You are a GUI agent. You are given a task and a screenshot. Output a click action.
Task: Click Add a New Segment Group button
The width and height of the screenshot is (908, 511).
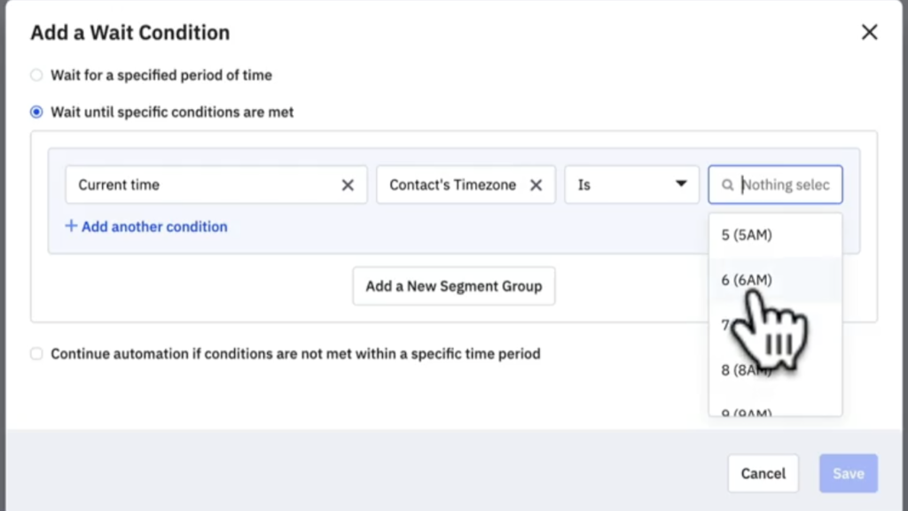point(454,286)
